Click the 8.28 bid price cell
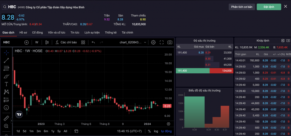 tap(201, 53)
